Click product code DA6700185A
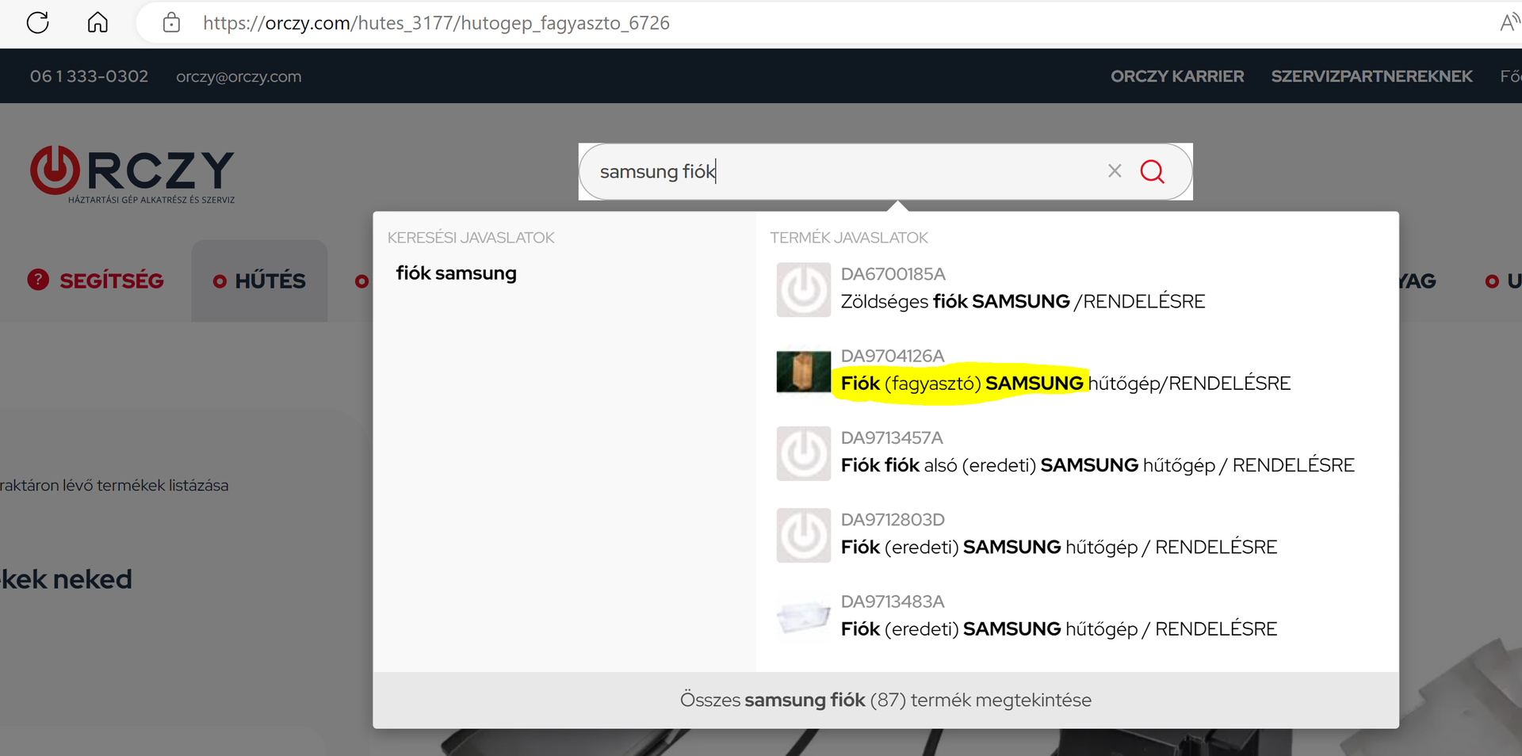Screen dimensions: 1522x756 (893, 274)
